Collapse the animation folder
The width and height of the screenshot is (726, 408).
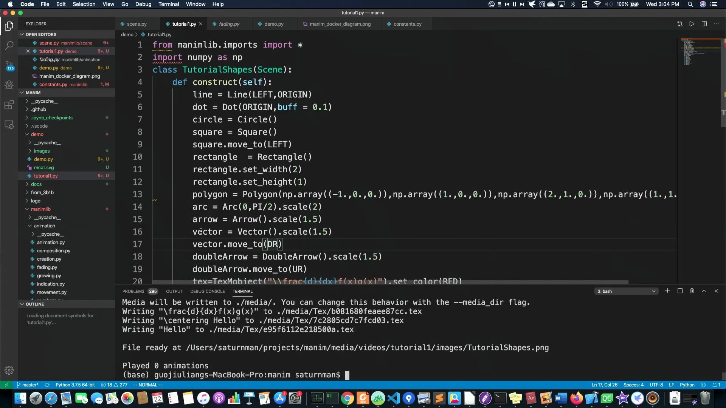point(67,226)
